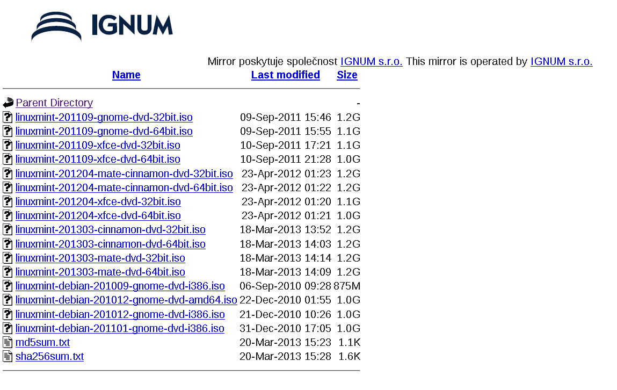Open the sha256sum.txt checksum link
Image resolution: width=617 pixels, height=390 pixels.
(x=49, y=356)
